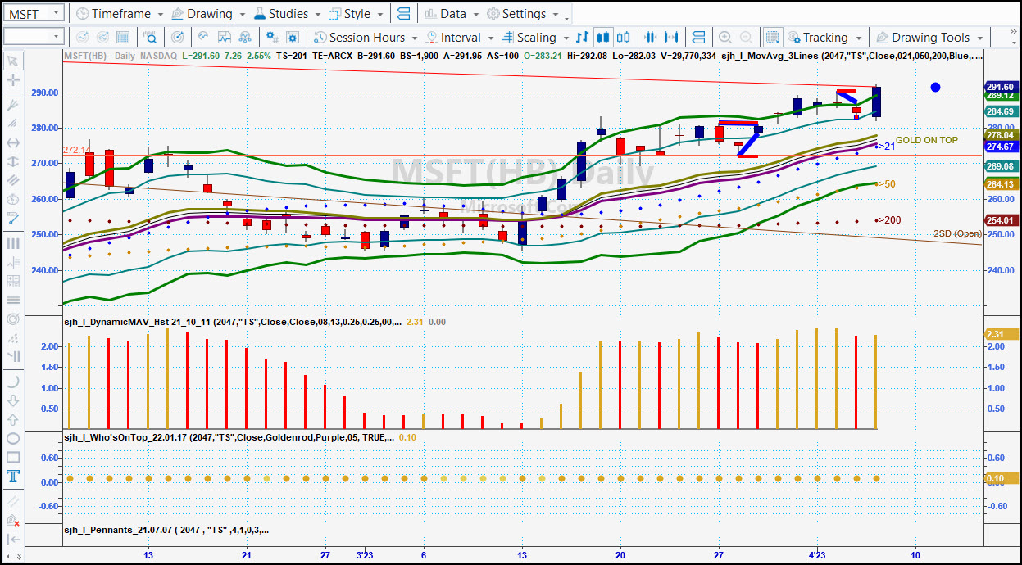Click the decrease bar spacing icon
The image size is (1022, 565).
[652, 37]
